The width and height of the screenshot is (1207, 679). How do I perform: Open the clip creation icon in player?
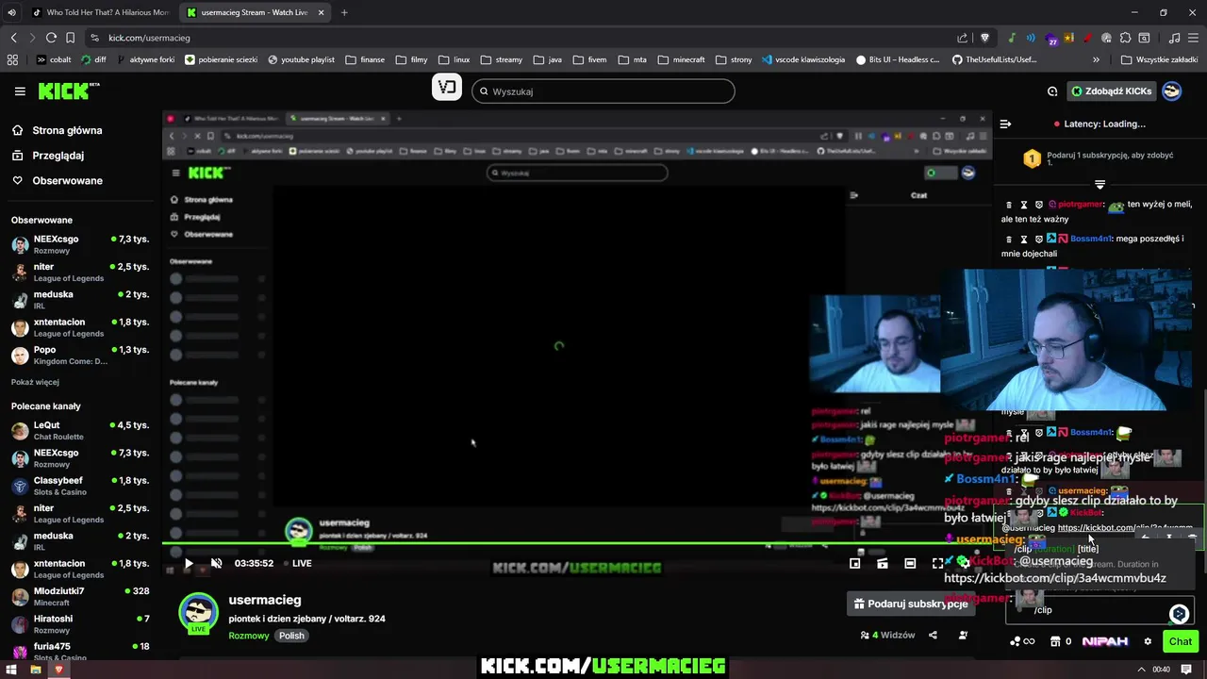coord(883,563)
